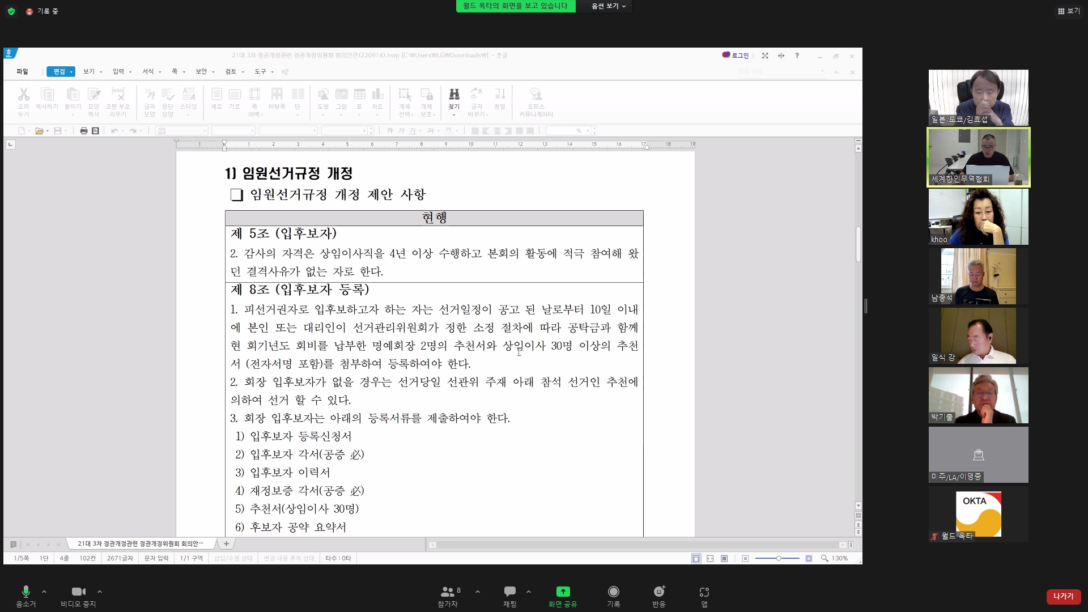
Task: Select the 세계한인무역협회 participant video thumbnail
Action: [x=978, y=157]
